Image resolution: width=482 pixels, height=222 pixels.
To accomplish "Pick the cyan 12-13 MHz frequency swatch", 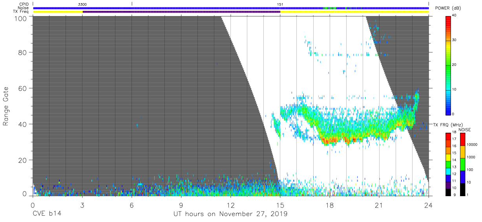I will [x=448, y=171].
